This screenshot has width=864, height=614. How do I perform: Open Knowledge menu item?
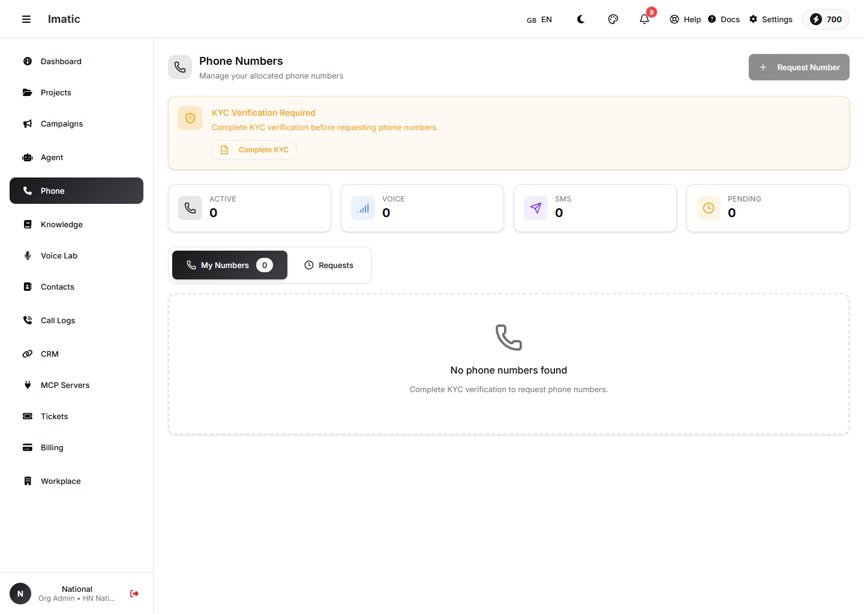pos(76,224)
